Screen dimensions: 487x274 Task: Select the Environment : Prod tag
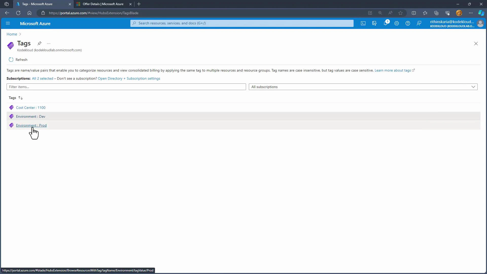(31, 125)
